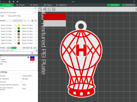Open Filament section settings gear
Image resolution: width=137 pixels, height=102 pixels.
(x=36, y=21)
